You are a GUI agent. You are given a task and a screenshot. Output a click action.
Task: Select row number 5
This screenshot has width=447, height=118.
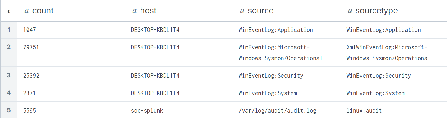(x=9, y=110)
